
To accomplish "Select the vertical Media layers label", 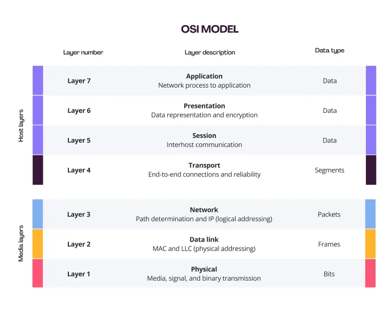I will (x=21, y=243).
